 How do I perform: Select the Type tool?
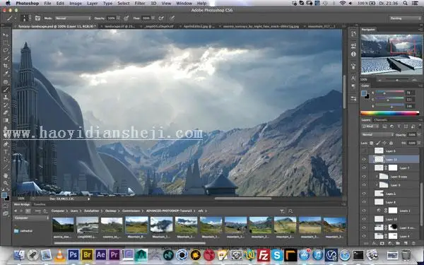point(6,152)
